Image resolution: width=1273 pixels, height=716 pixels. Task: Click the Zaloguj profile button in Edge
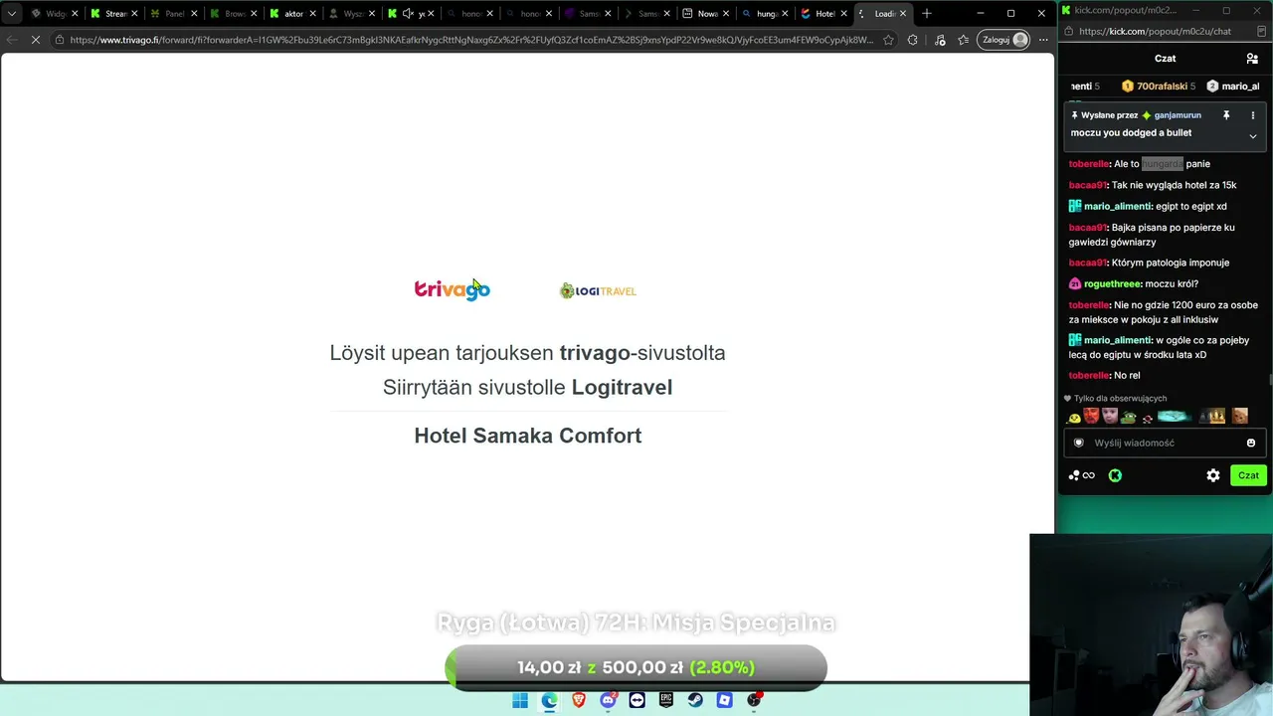tap(1003, 40)
